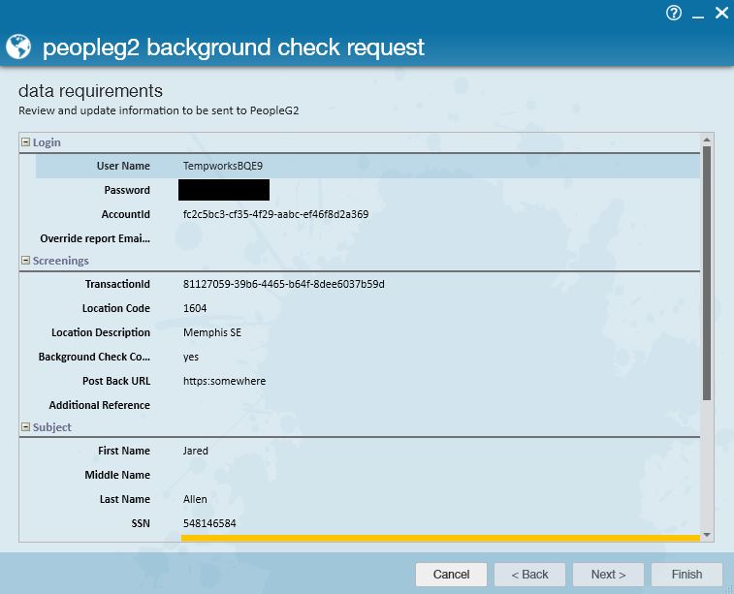
Task: Click the Cancel button
Action: pos(451,575)
